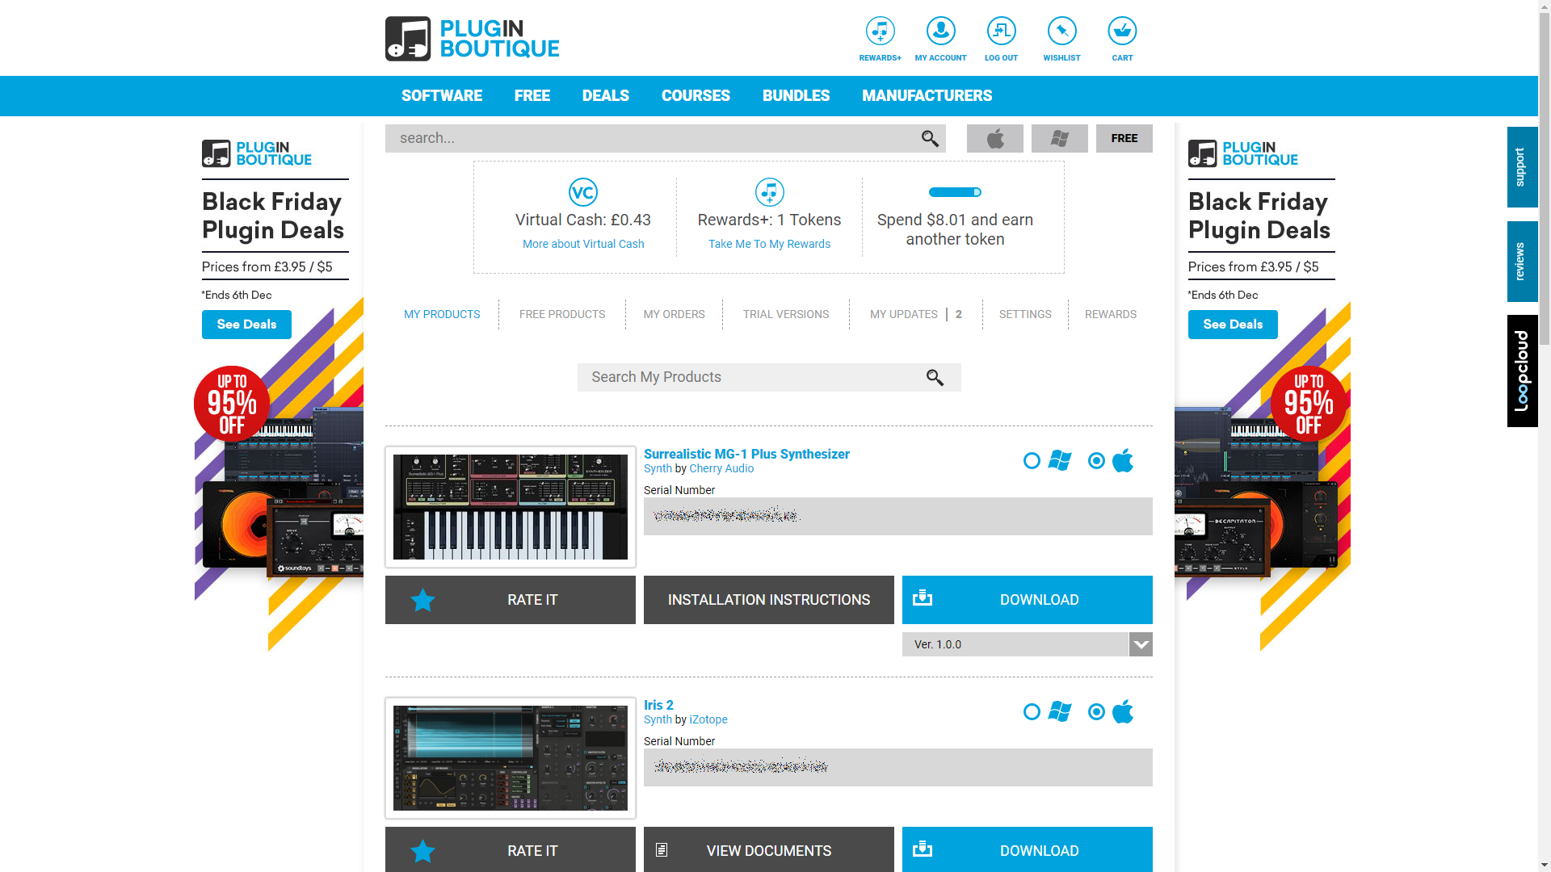Viewport: 1551px width, 872px height.
Task: Open the MANUFACTURERS menu
Action: coord(927,96)
